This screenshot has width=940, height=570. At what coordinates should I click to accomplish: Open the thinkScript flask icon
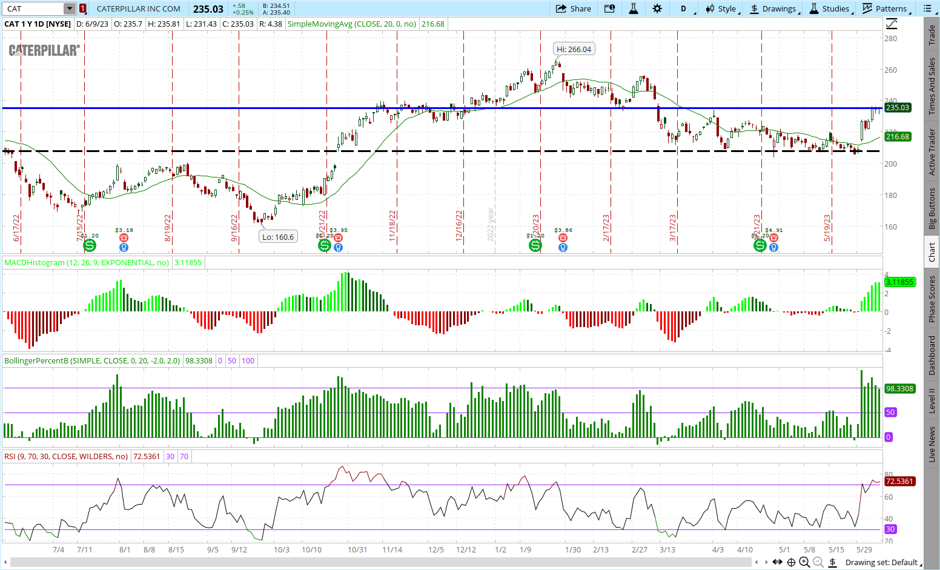(634, 8)
